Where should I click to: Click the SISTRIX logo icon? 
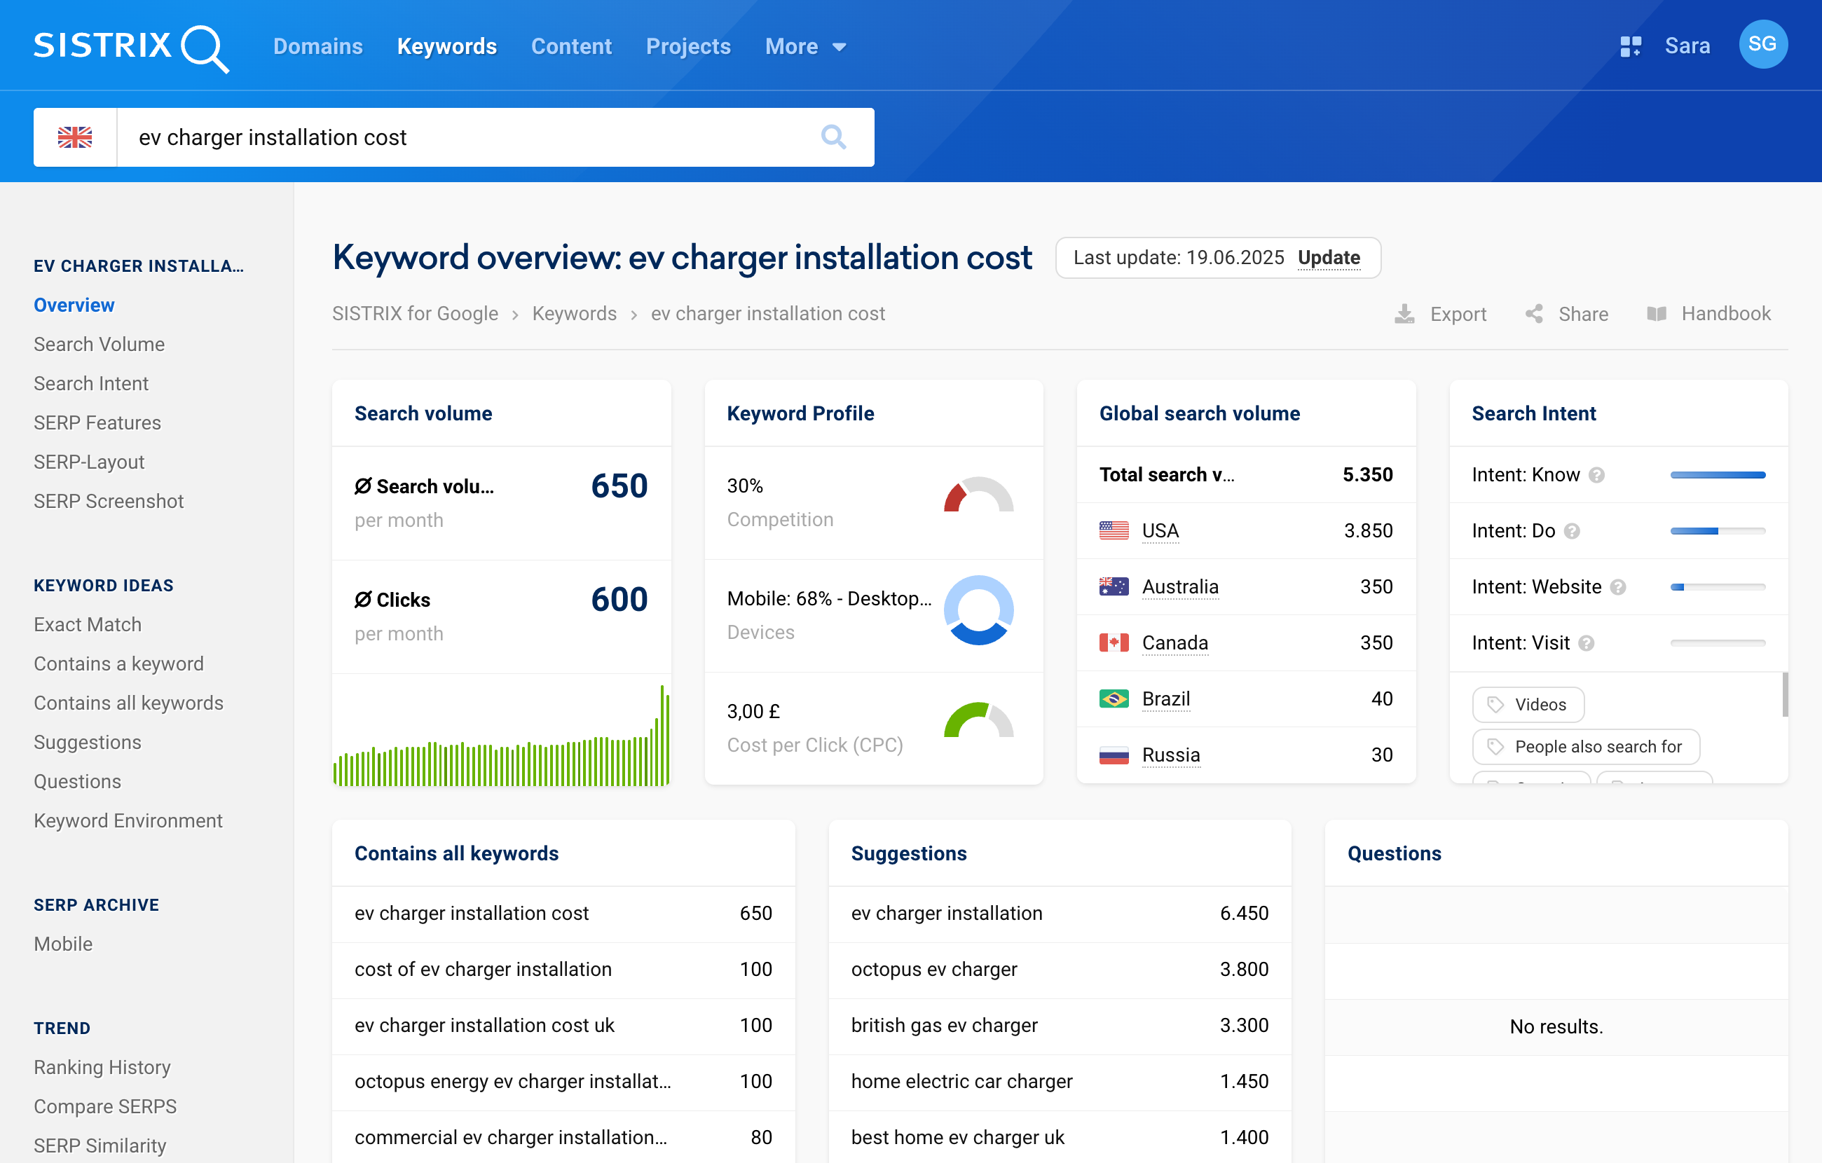tap(205, 47)
